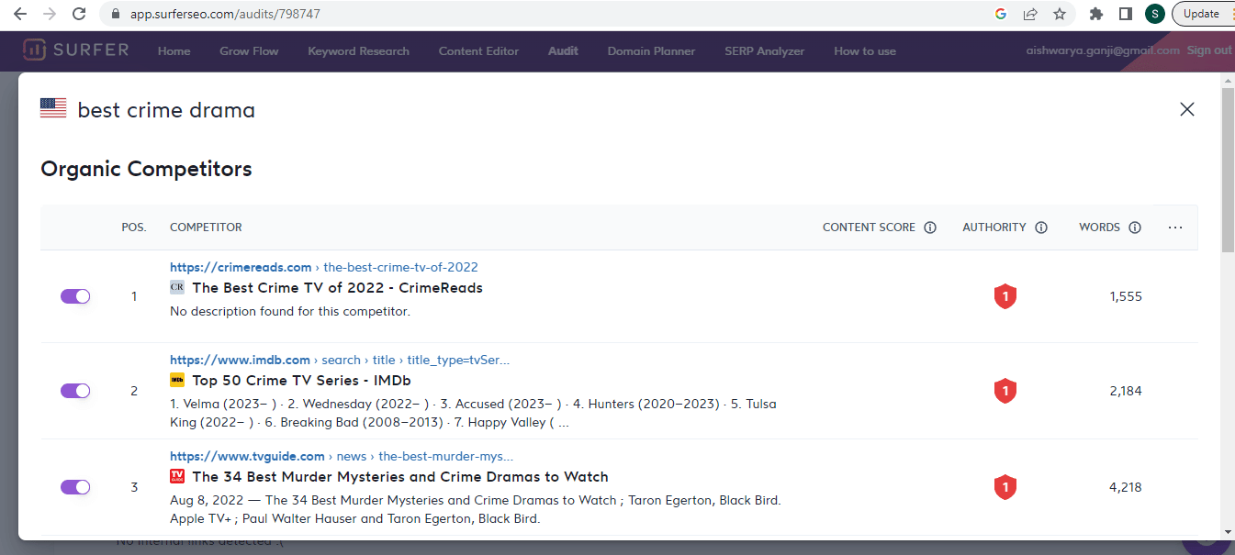Click the WORDS column header
1235x555 pixels.
point(1099,228)
